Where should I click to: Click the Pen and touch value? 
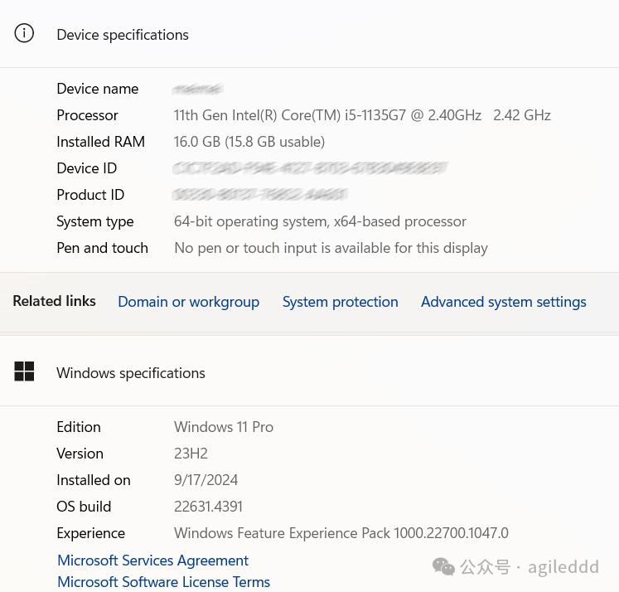tap(331, 248)
